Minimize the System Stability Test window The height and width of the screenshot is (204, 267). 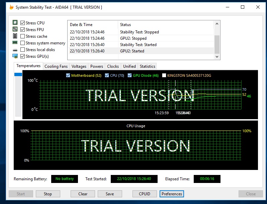(x=228, y=7)
